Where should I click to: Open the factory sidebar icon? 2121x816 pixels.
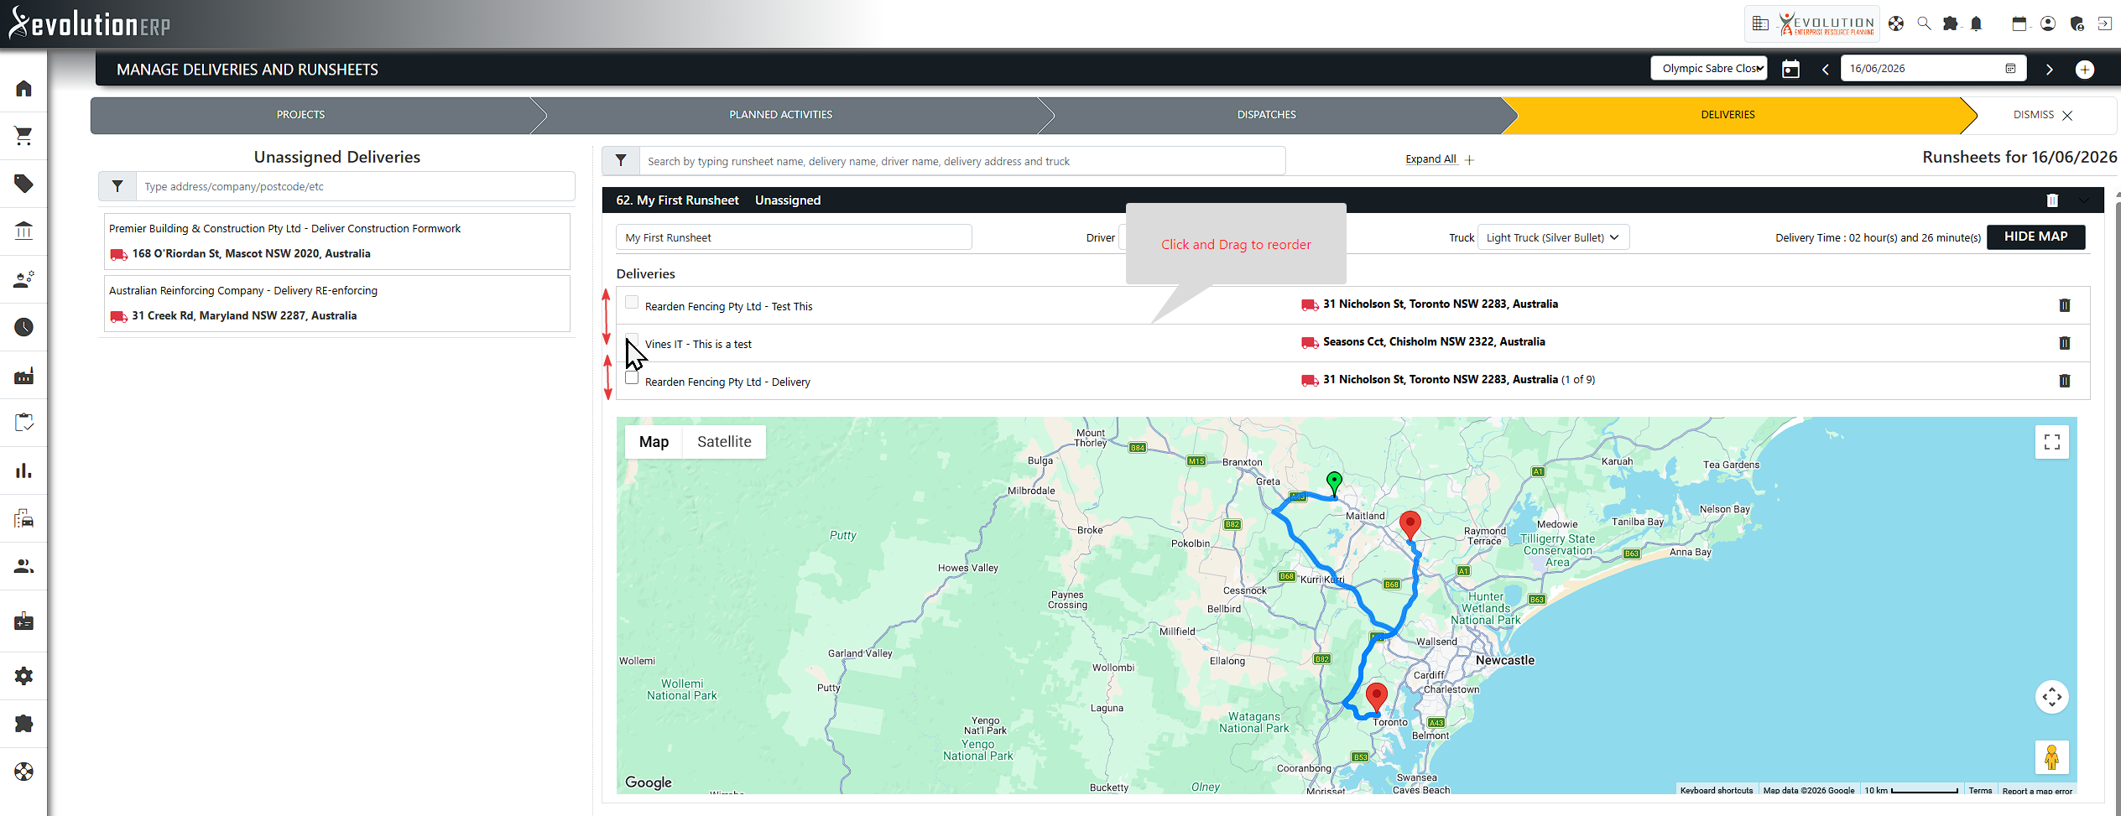[23, 375]
